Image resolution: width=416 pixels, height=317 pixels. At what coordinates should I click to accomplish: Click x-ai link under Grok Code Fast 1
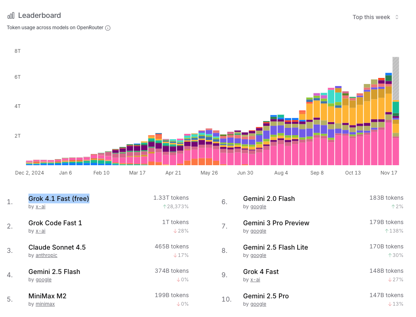pyautogui.click(x=40, y=231)
